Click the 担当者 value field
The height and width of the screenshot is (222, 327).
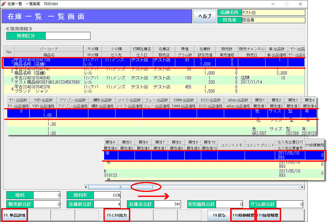tap(273, 20)
